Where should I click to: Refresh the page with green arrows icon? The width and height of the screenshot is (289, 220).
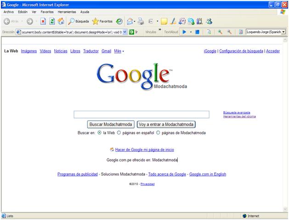[52, 22]
